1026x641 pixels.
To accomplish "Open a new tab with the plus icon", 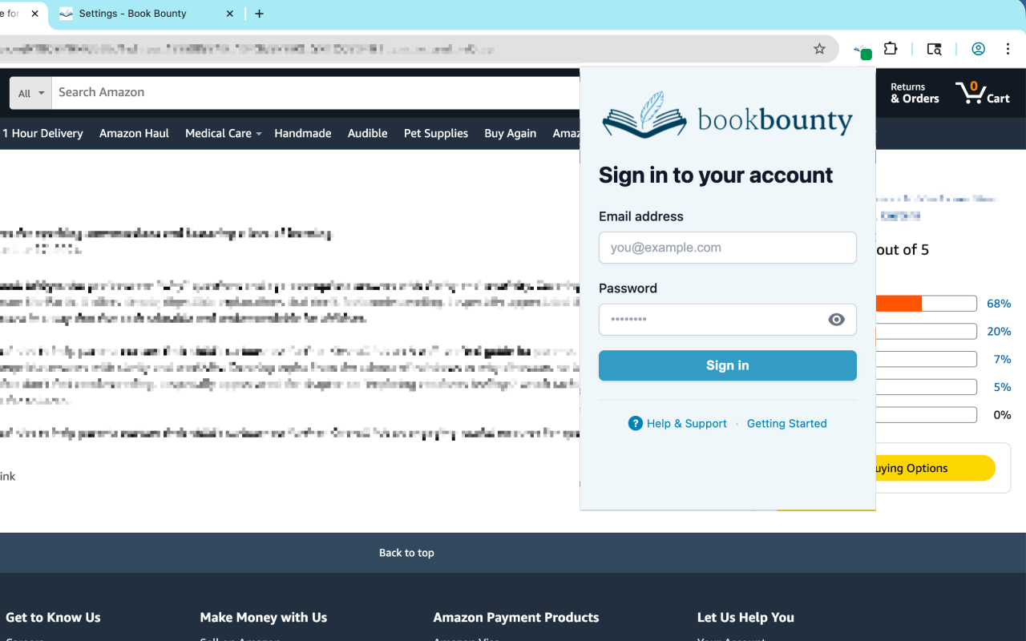I will click(259, 13).
